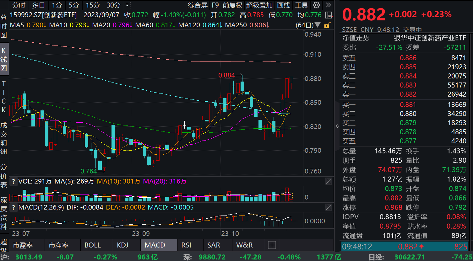
Task: Click 卖五 price 0.886 row
Action: pos(404,58)
